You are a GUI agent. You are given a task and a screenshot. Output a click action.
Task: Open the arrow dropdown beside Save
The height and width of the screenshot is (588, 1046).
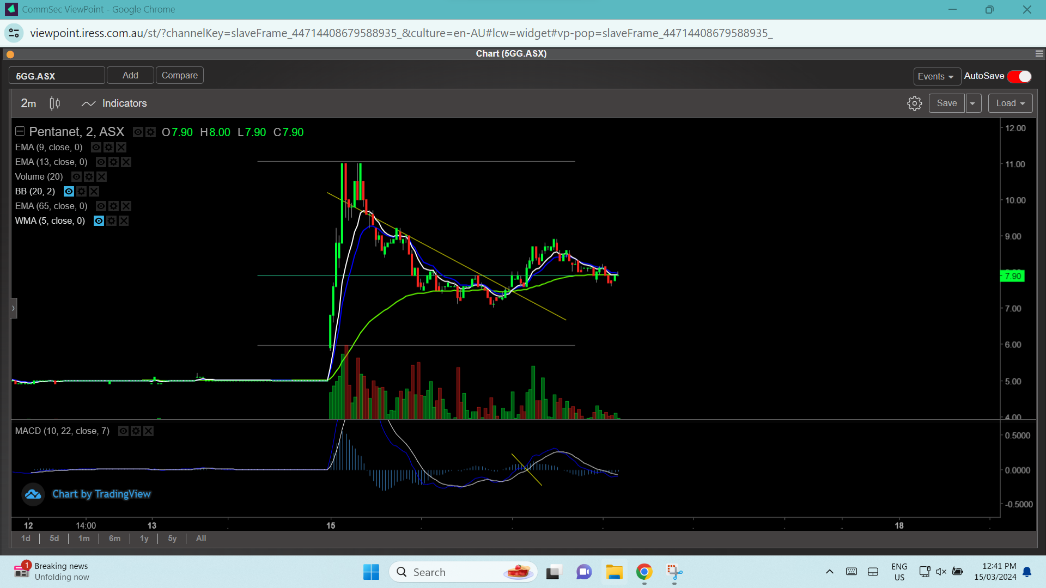973,103
